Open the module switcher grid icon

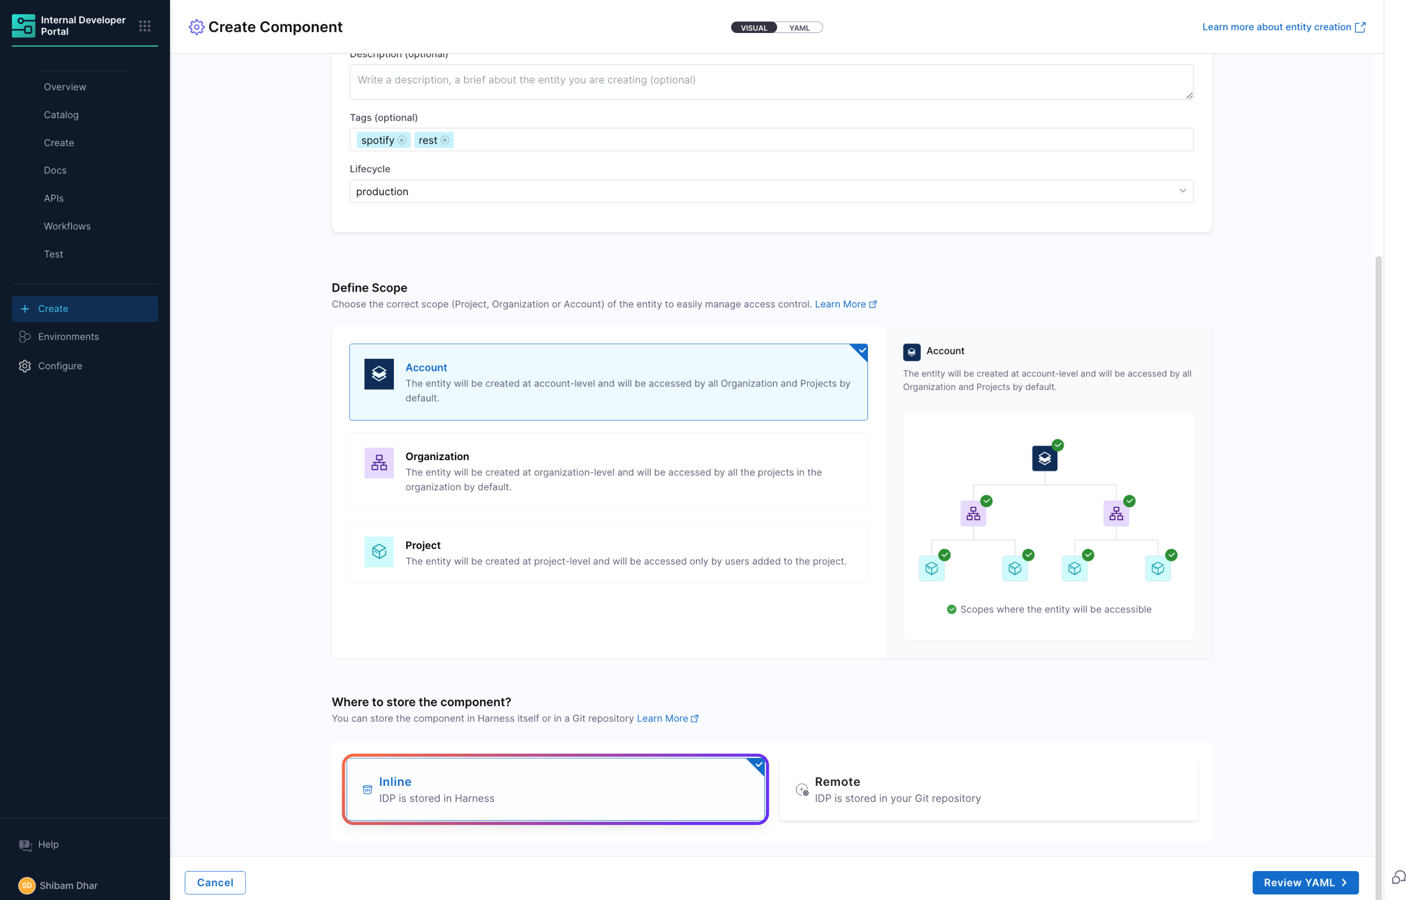pyautogui.click(x=144, y=26)
